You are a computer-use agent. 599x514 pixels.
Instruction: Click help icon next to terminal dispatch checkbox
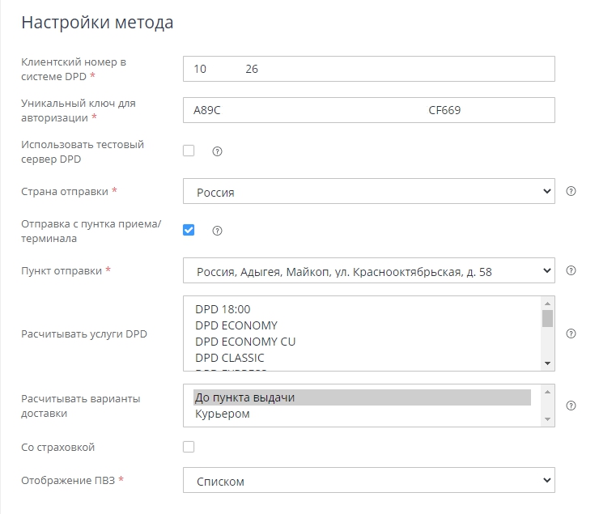click(217, 231)
